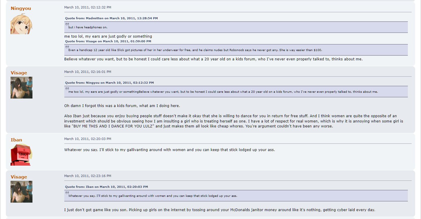Open Visage's profile from the 02:16:01 post

pos(19,73)
